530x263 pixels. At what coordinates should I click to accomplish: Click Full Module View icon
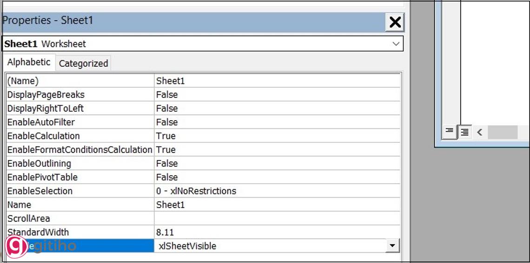click(x=464, y=132)
